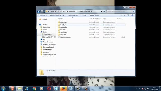Click the search magnifier icon
Viewport: 161px width, 91px height.
pyautogui.click(x=133, y=11)
